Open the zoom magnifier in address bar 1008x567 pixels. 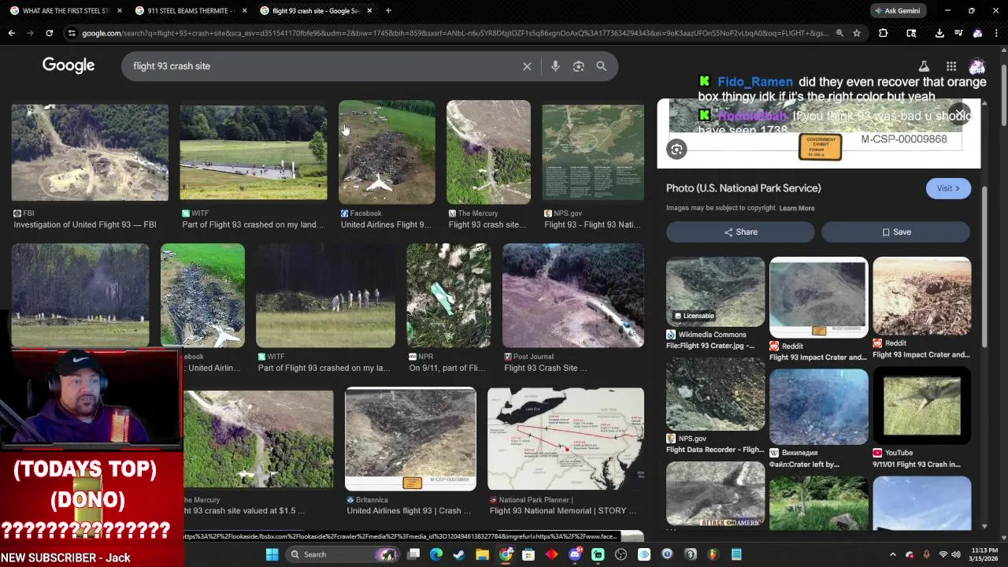pos(839,33)
